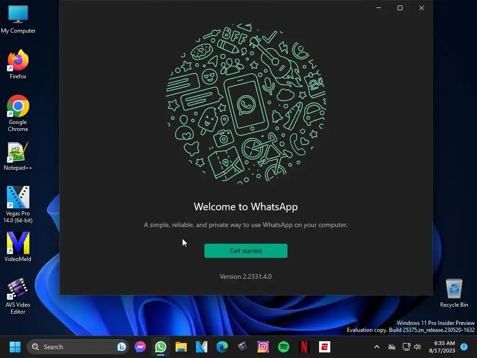The width and height of the screenshot is (477, 358).
Task: Select the Google Chrome desktop shortcut
Action: 18,113
